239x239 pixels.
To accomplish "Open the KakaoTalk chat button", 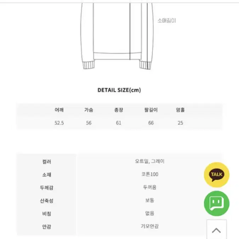I will 216,175.
